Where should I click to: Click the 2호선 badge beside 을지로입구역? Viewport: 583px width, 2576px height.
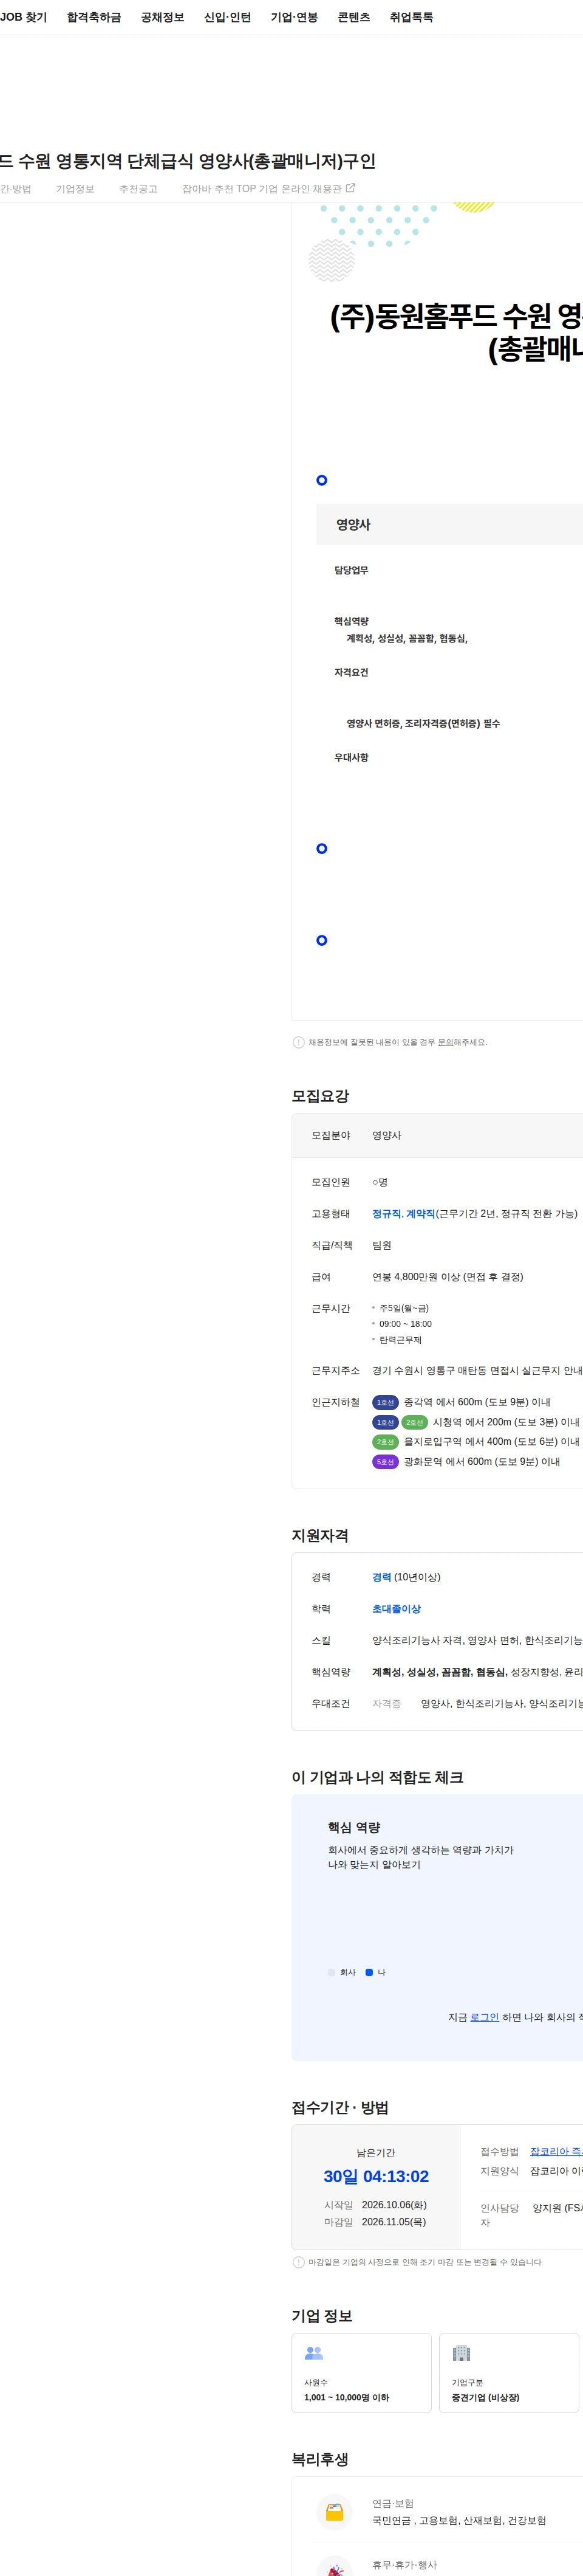[x=386, y=1442]
